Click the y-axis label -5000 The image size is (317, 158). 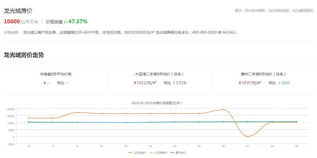point(11,144)
